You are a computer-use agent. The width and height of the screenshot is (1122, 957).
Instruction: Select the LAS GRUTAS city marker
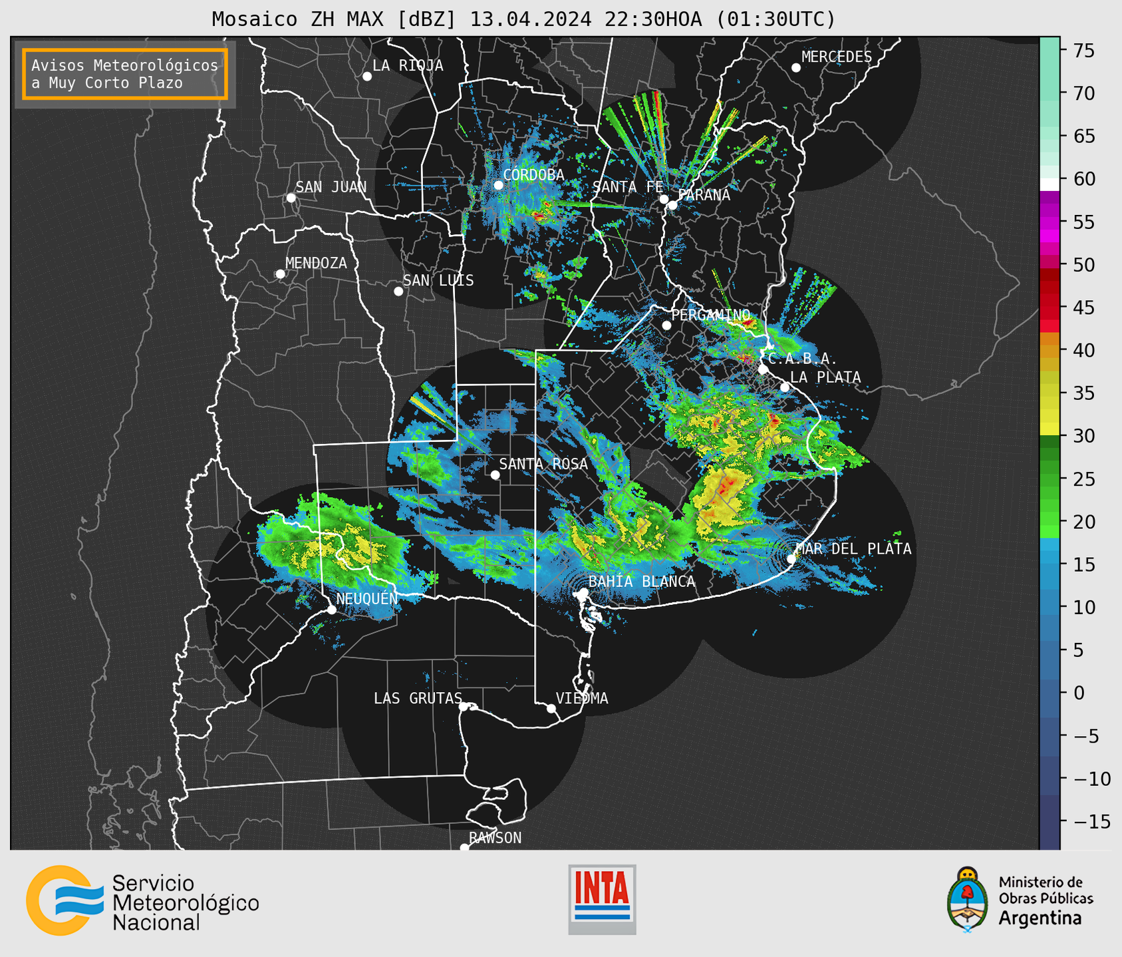464,707
